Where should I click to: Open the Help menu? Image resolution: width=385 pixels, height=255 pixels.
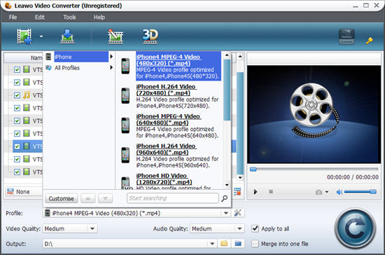pos(99,18)
